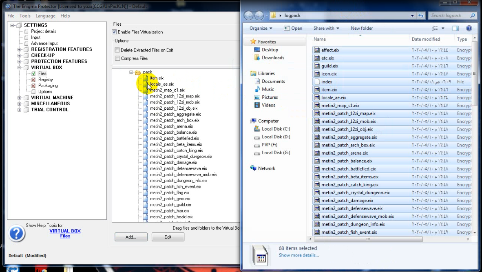Open Explorer help question mark icon

pyautogui.click(x=469, y=28)
